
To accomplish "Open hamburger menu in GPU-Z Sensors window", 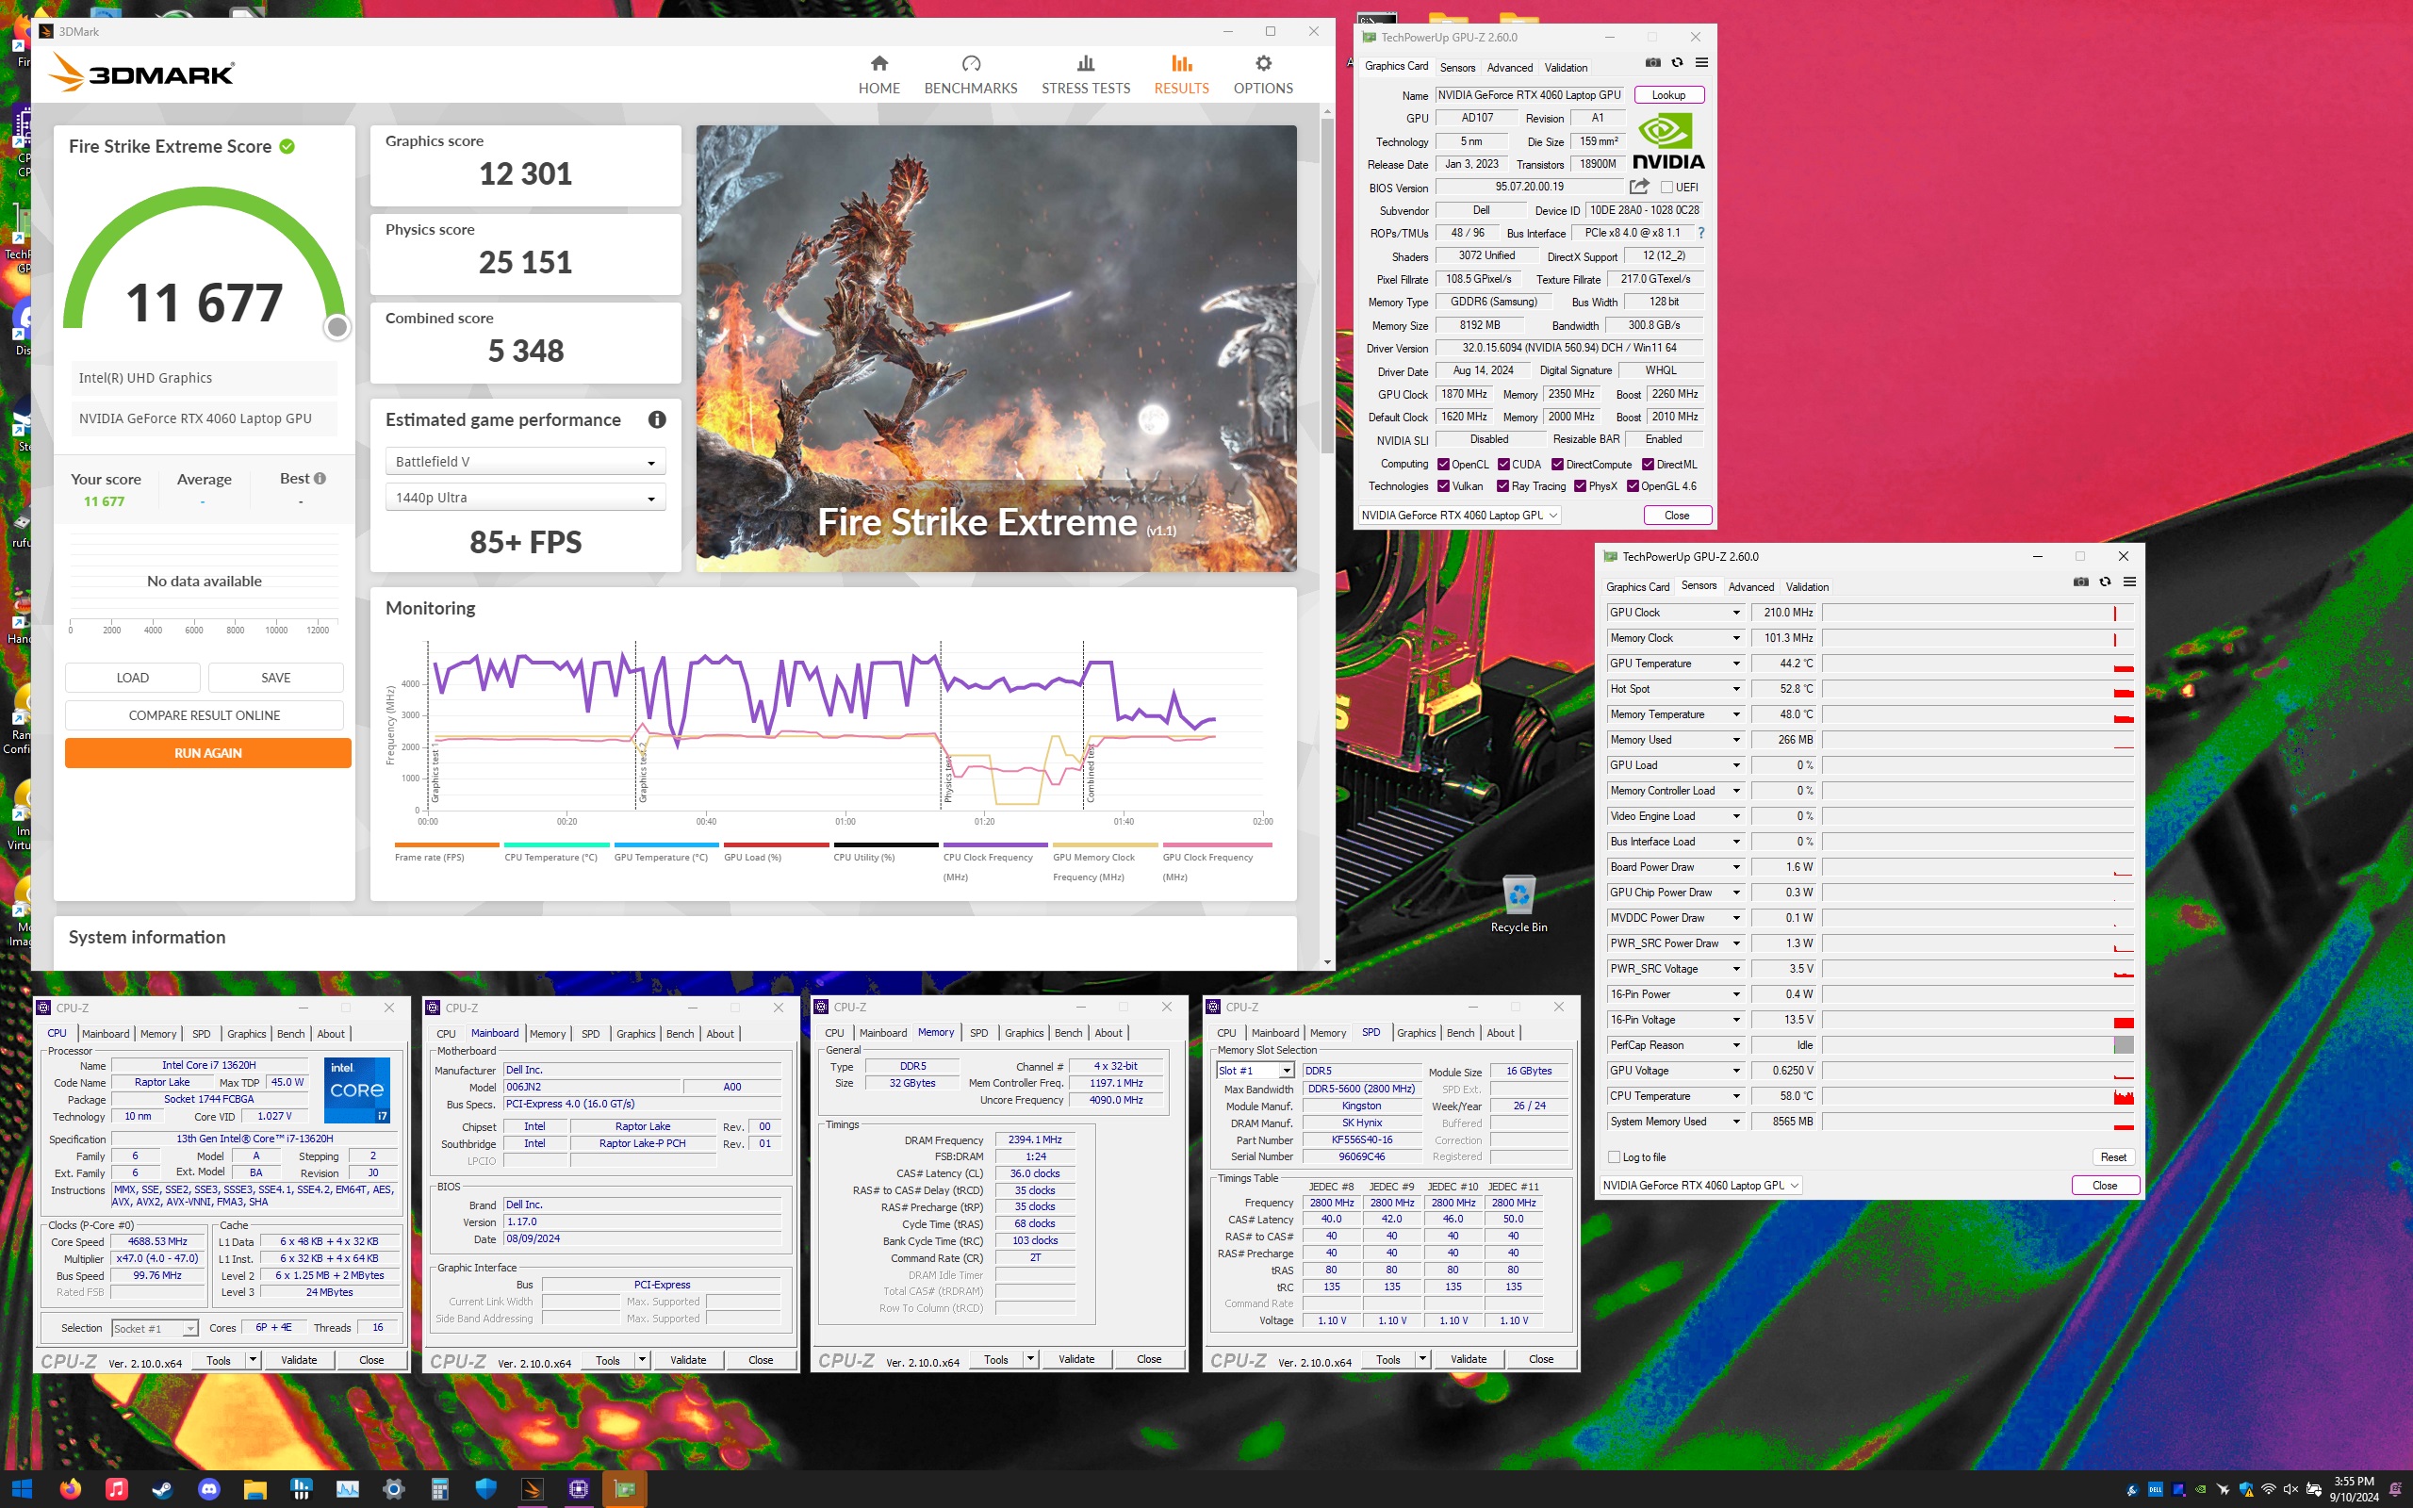I will coord(2129,582).
